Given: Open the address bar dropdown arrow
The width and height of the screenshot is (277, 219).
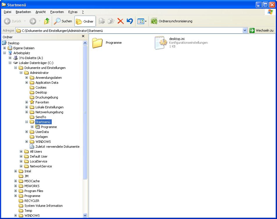Looking at the screenshot, I should 245,30.
